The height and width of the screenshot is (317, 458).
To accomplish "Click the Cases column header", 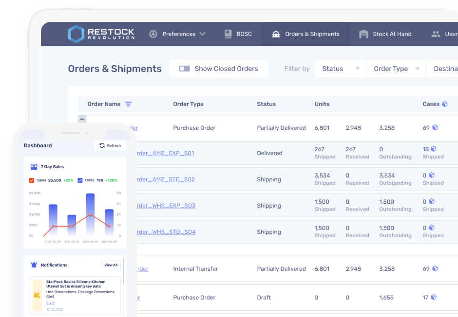I will point(431,104).
